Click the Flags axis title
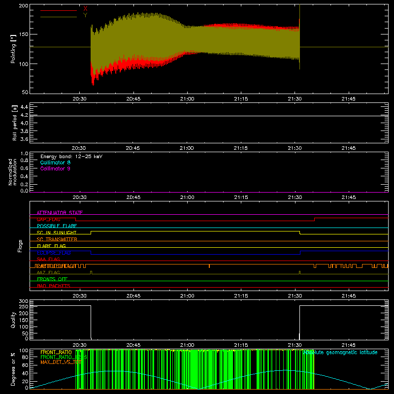 click(20, 246)
